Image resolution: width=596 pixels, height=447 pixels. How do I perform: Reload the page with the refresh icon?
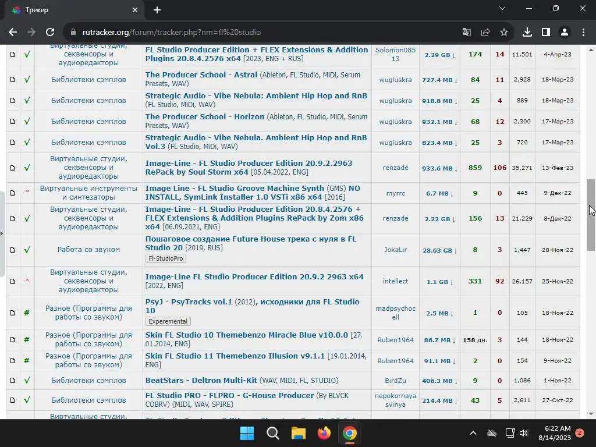tap(50, 33)
